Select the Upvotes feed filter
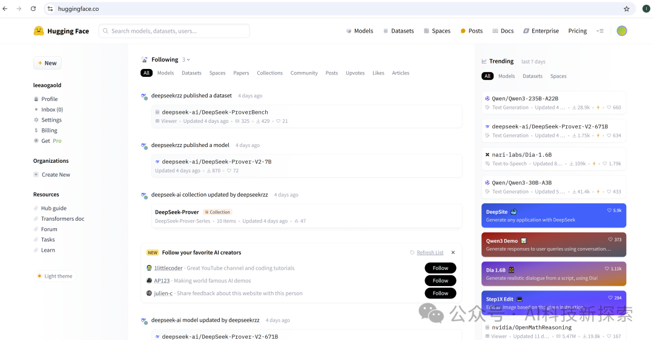 355,73
